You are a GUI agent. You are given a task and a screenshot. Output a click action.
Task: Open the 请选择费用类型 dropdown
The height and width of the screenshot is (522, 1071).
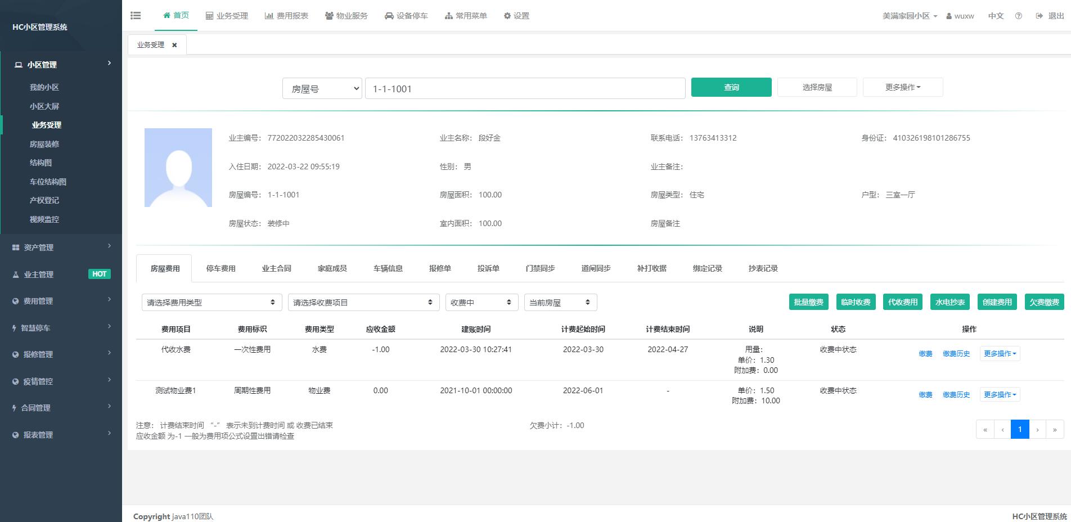coord(211,302)
